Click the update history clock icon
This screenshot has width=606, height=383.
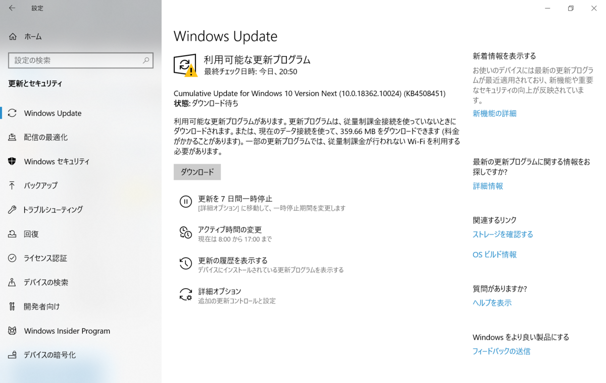[186, 263]
